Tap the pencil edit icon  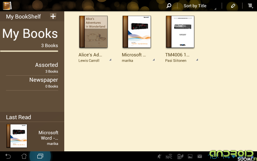[x=233, y=6]
